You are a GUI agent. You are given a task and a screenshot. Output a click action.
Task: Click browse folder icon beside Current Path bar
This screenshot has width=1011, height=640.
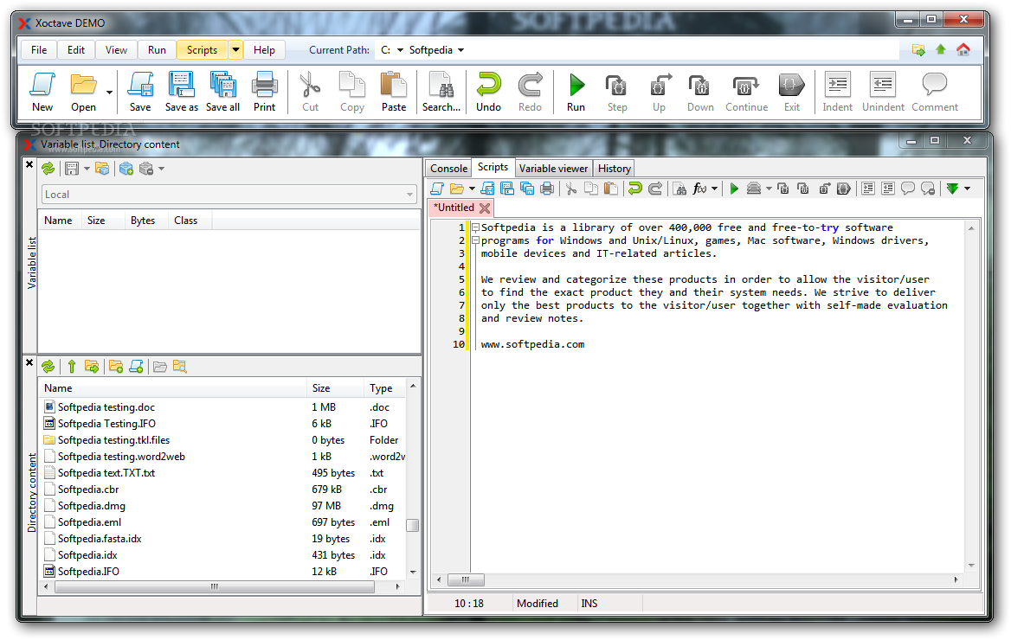click(918, 49)
